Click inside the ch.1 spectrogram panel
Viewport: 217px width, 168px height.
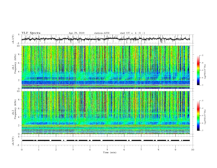click(x=106, y=67)
